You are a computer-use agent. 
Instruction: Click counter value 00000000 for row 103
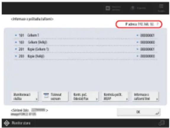tap(147, 42)
